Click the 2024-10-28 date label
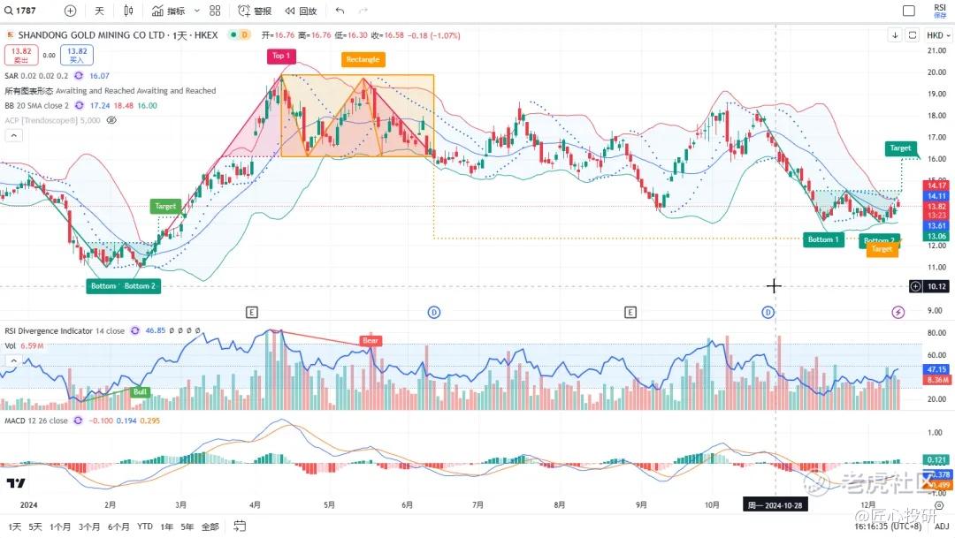This screenshot has height=538, width=955. 775,505
